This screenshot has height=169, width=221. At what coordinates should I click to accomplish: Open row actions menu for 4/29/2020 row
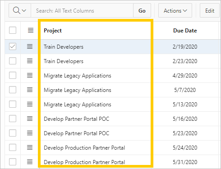point(30,75)
